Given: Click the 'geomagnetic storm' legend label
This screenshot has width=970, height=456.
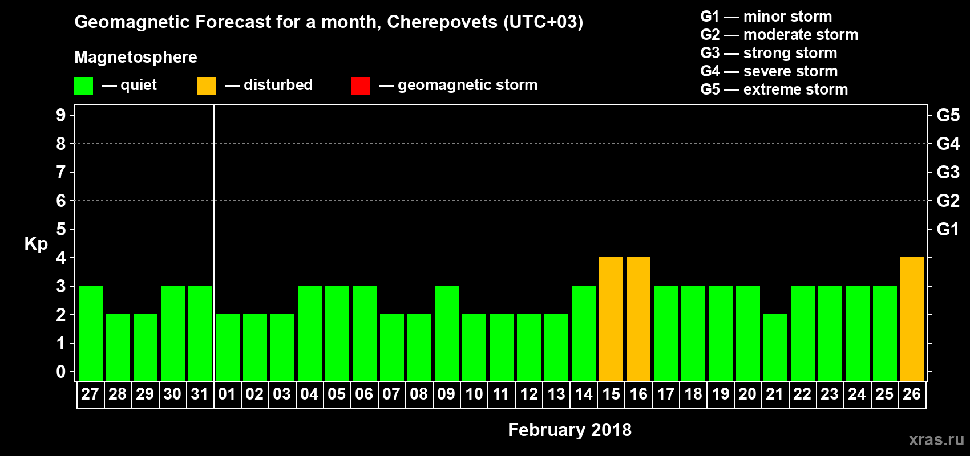Looking at the screenshot, I should 468,85.
